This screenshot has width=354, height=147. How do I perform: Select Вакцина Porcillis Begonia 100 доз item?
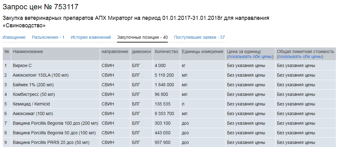tap(56, 123)
